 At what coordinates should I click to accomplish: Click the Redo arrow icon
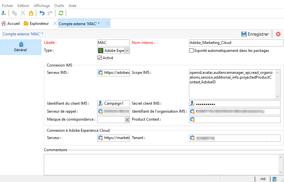[50, 13]
